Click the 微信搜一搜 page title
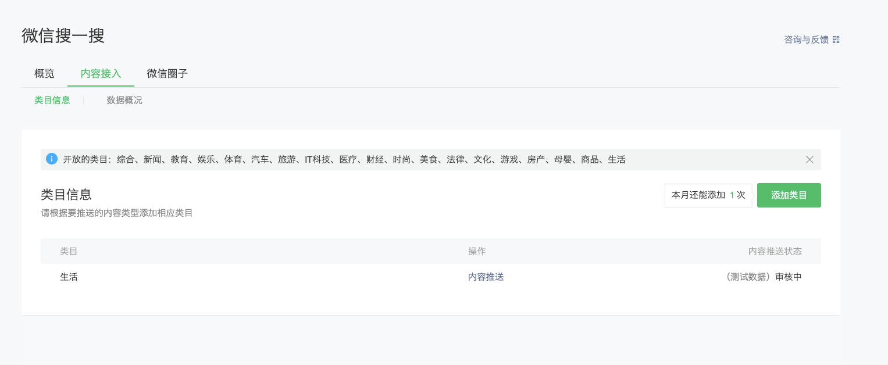The image size is (888, 365). point(63,35)
